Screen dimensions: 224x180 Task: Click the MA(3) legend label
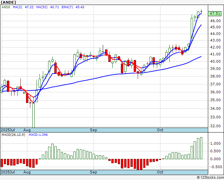coord(17,7)
